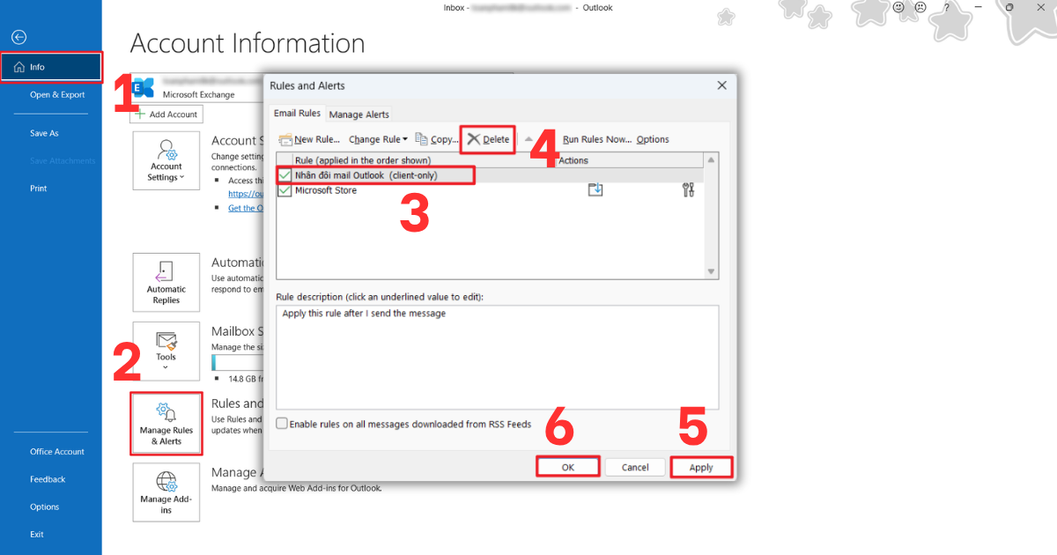Click the Move Up arrow in rules toolbar

point(529,139)
